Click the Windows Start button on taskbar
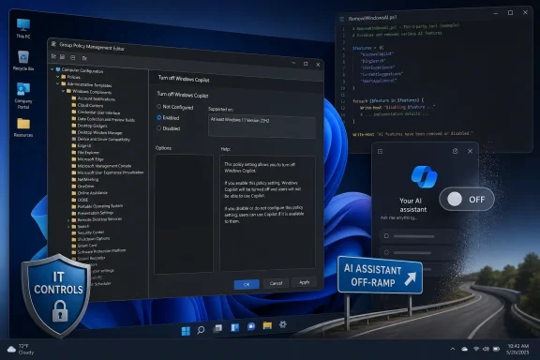This screenshot has height=360, width=540. coord(186,331)
